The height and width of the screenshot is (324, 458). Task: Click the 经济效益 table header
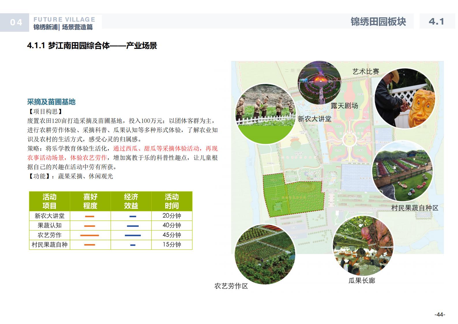click(x=131, y=201)
